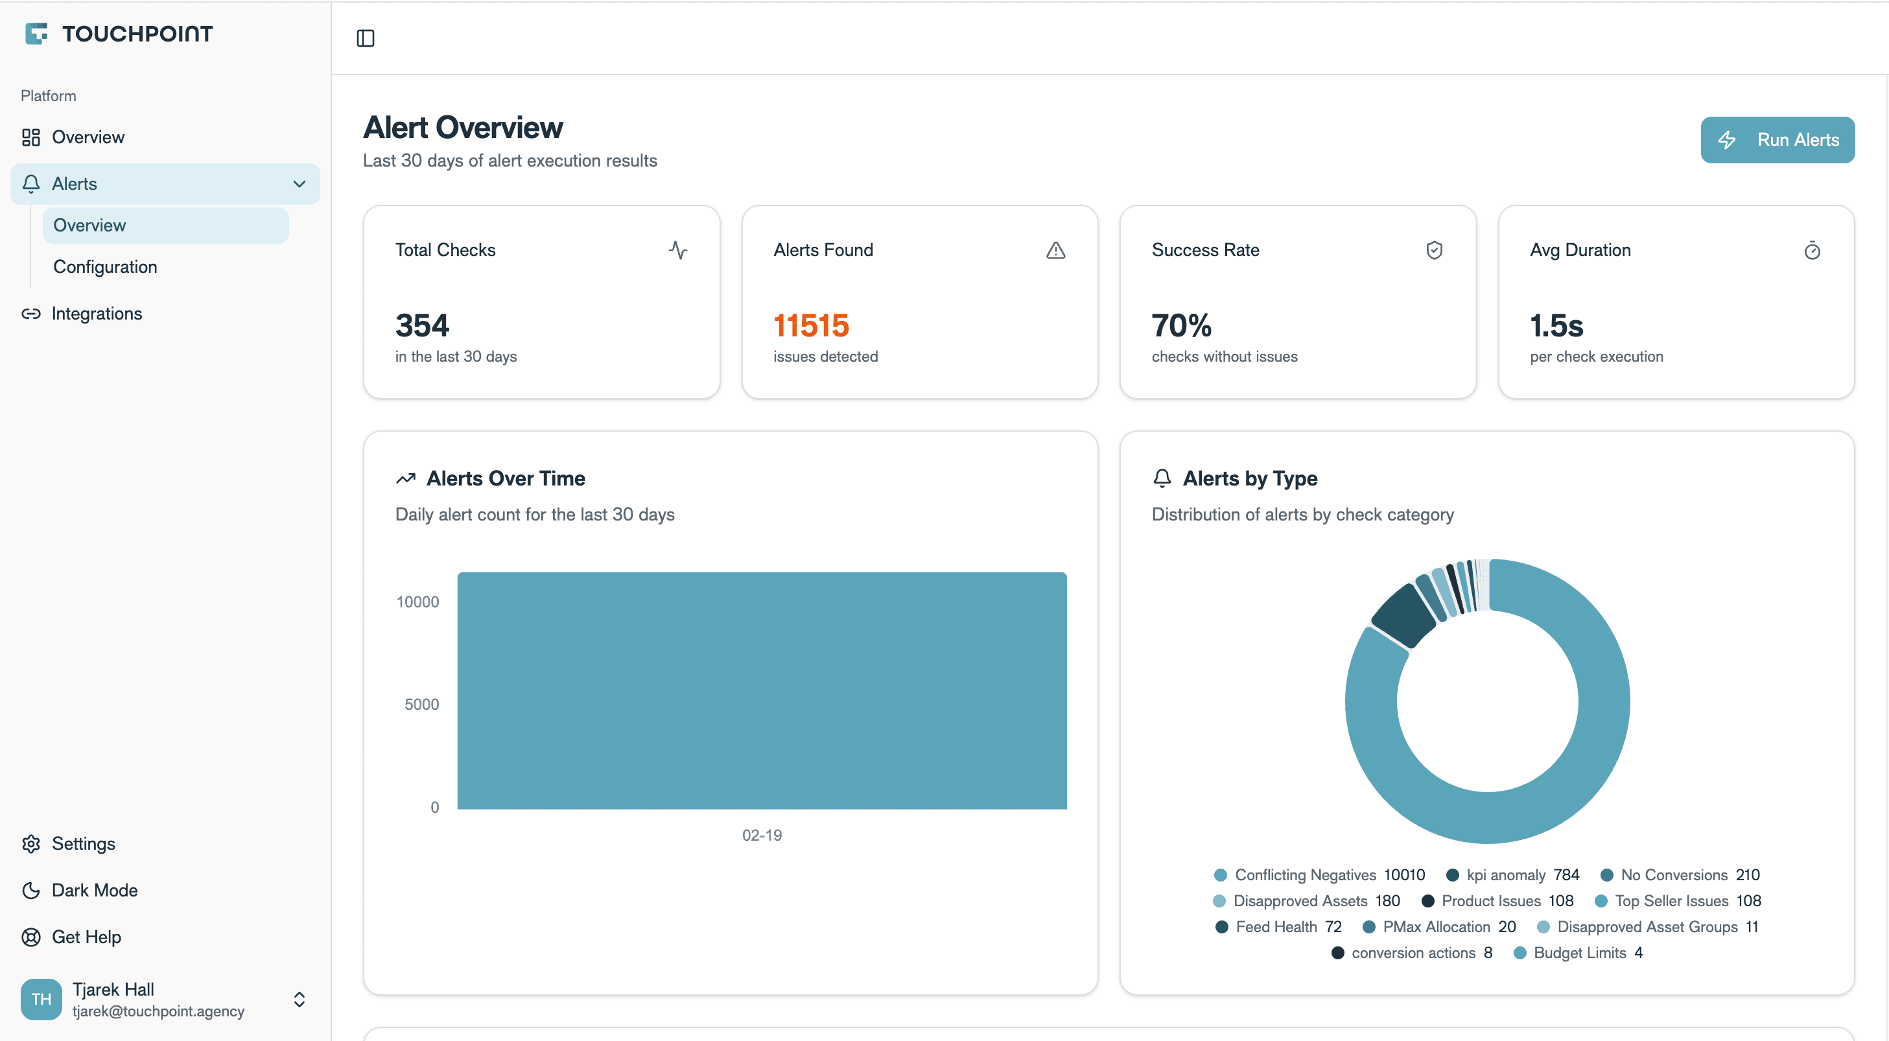
Task: Click the TH user avatar
Action: [41, 998]
